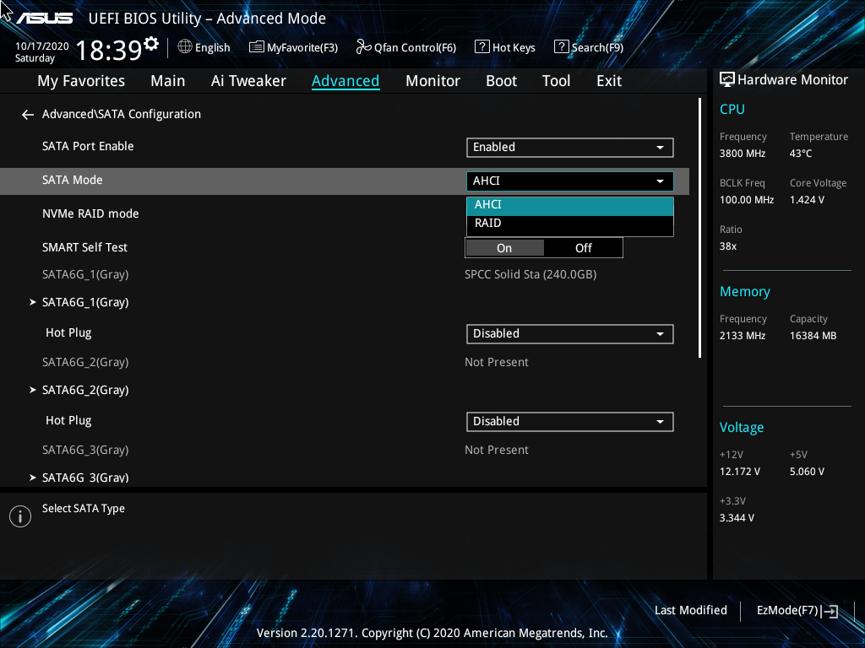This screenshot has width=865, height=648.
Task: Open clock settings via gear icon
Action: tap(151, 43)
